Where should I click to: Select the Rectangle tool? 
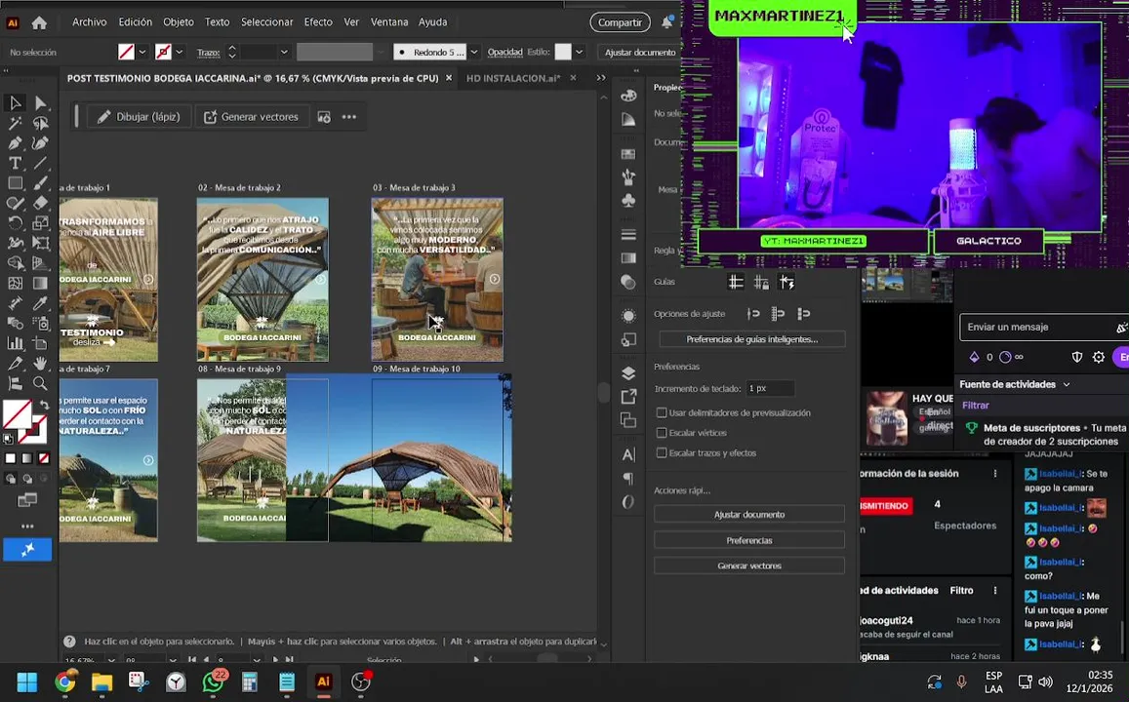pos(15,183)
